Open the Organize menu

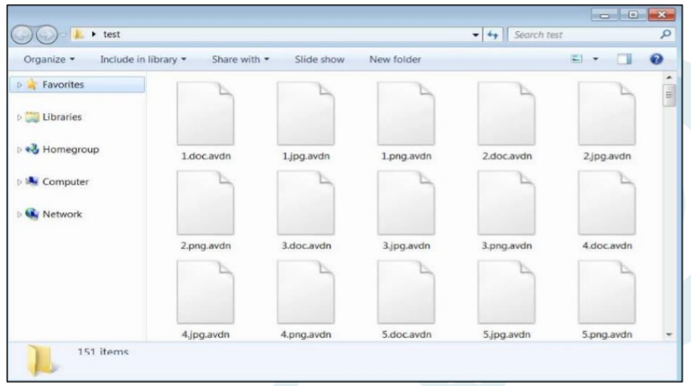click(49, 59)
